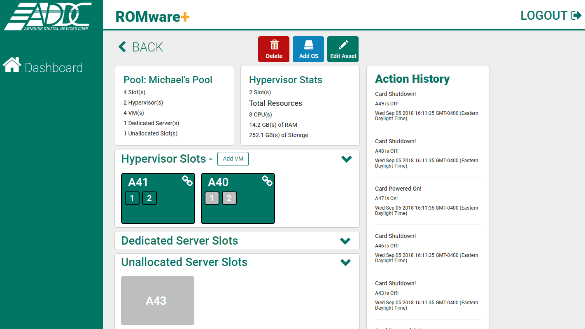
Task: Click the LOGOUT link text
Action: coord(544,16)
